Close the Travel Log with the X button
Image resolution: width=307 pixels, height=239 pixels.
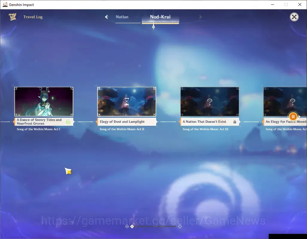click(294, 17)
